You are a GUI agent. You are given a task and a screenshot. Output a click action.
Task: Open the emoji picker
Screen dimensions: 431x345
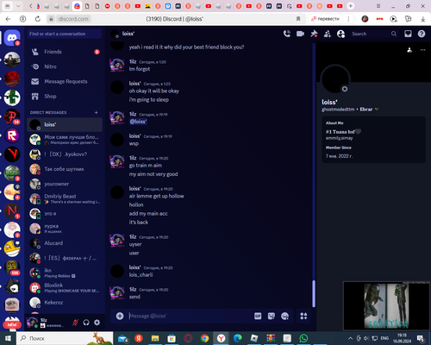(284, 316)
